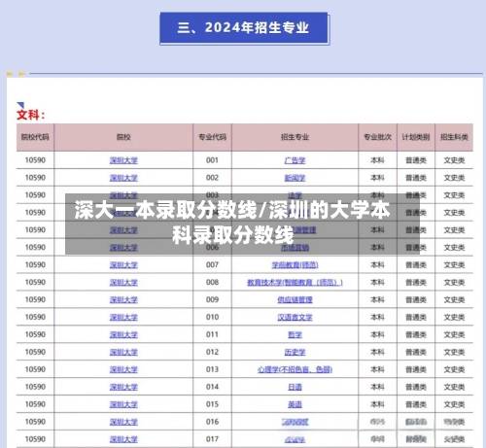Screen dimensions: 486x448
Task: Open the 英语 major link
Action: coord(295,404)
